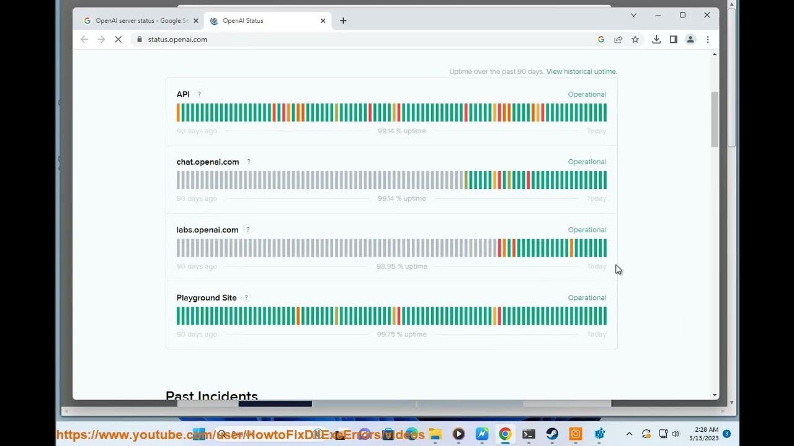Close the OpenAI server status Google Search tab
794x446 pixels.
pos(196,20)
